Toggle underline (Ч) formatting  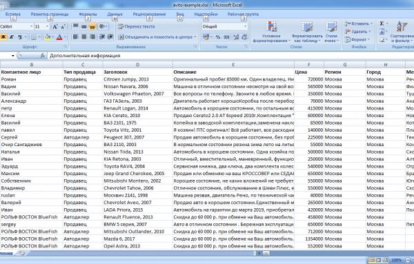(x=20, y=37)
